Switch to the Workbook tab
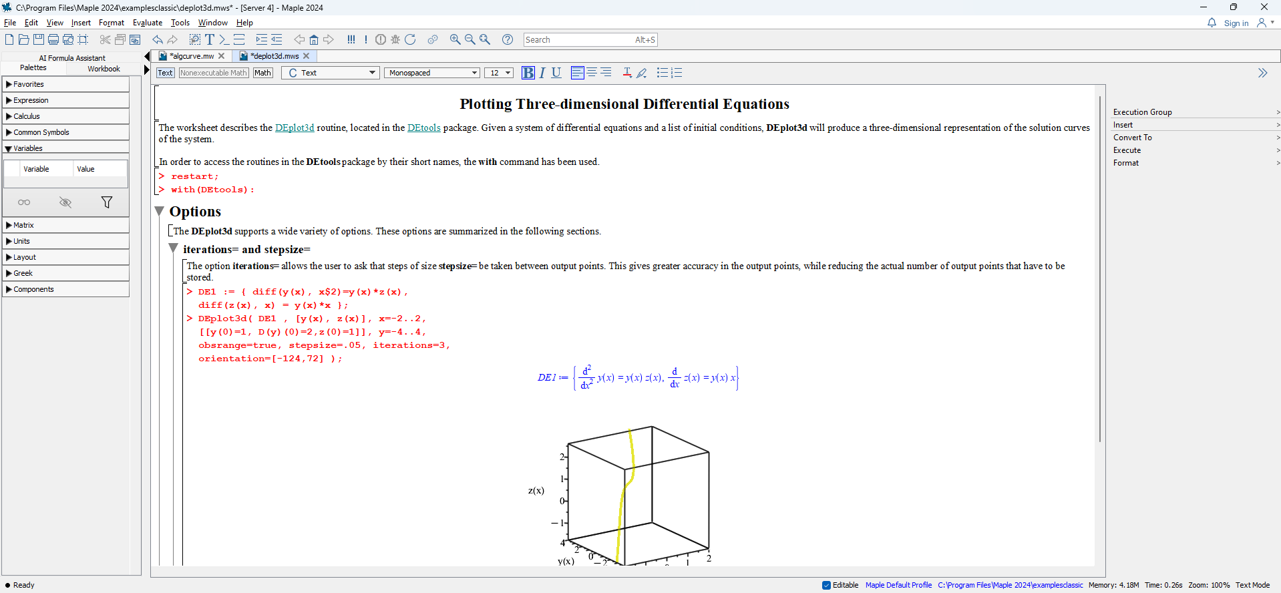The height and width of the screenshot is (593, 1281). [x=104, y=69]
